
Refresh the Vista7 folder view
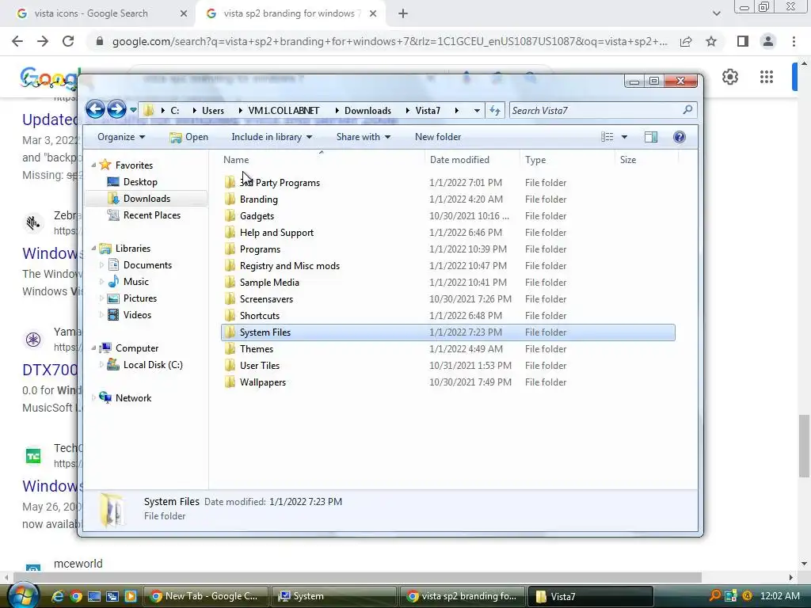click(x=495, y=110)
